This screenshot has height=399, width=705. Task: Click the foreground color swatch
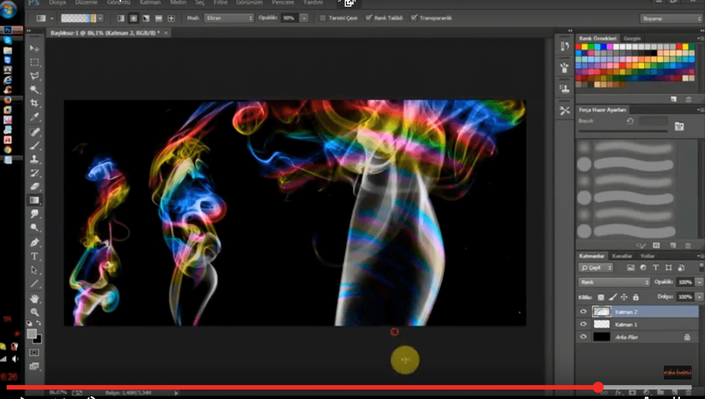32,333
